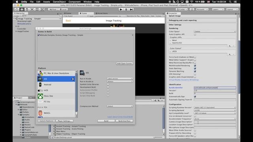Click the Wi-Fi icon in menu bar
The height and width of the screenshot is (142, 253).
(192, 2)
